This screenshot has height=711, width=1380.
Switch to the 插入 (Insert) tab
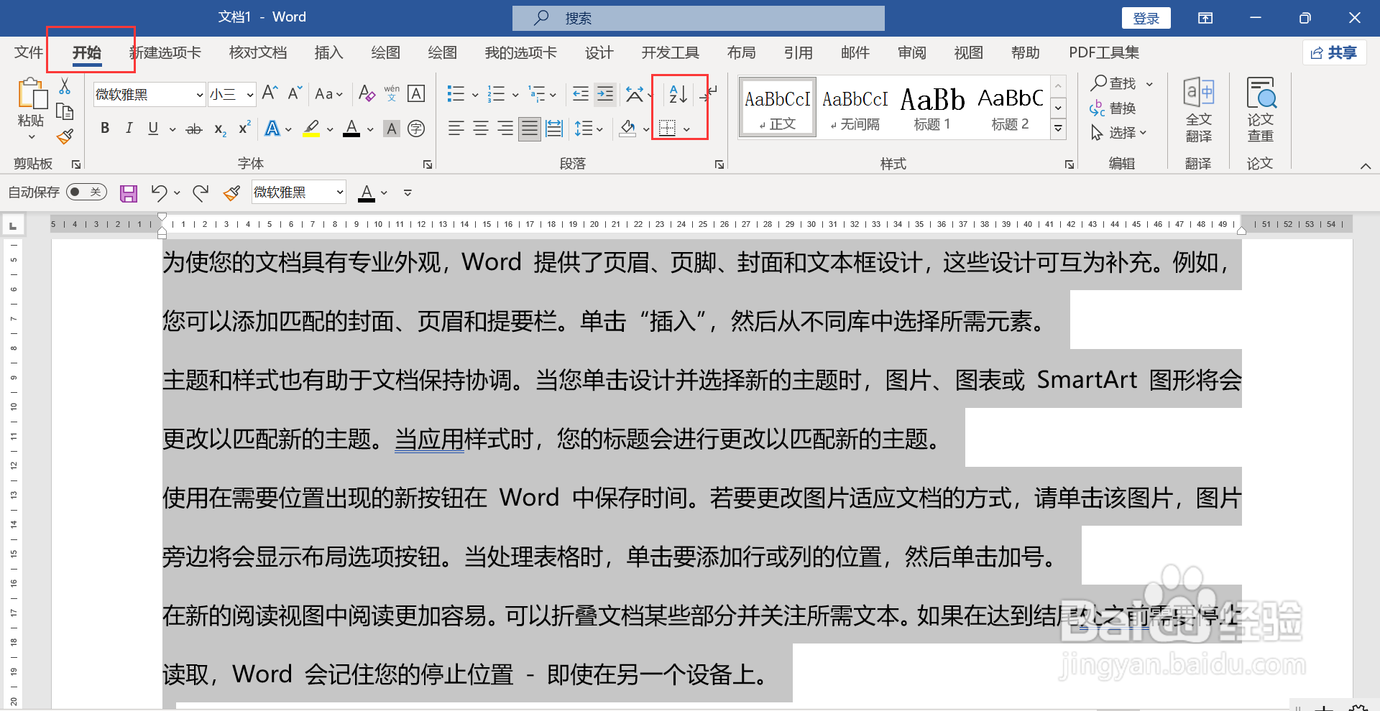[x=329, y=52]
